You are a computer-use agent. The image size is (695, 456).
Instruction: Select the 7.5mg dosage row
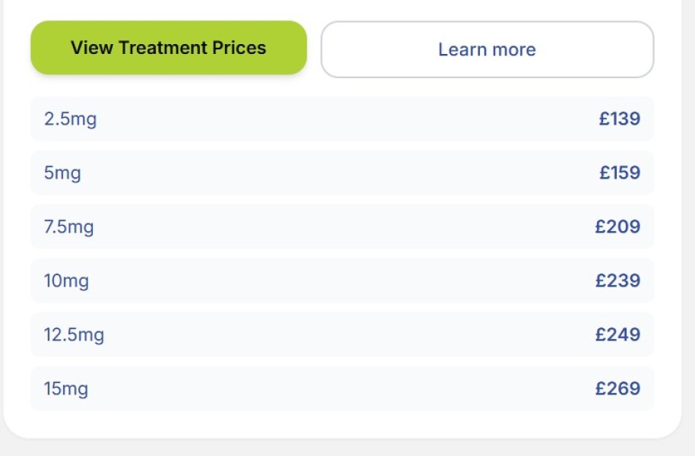coord(342,226)
